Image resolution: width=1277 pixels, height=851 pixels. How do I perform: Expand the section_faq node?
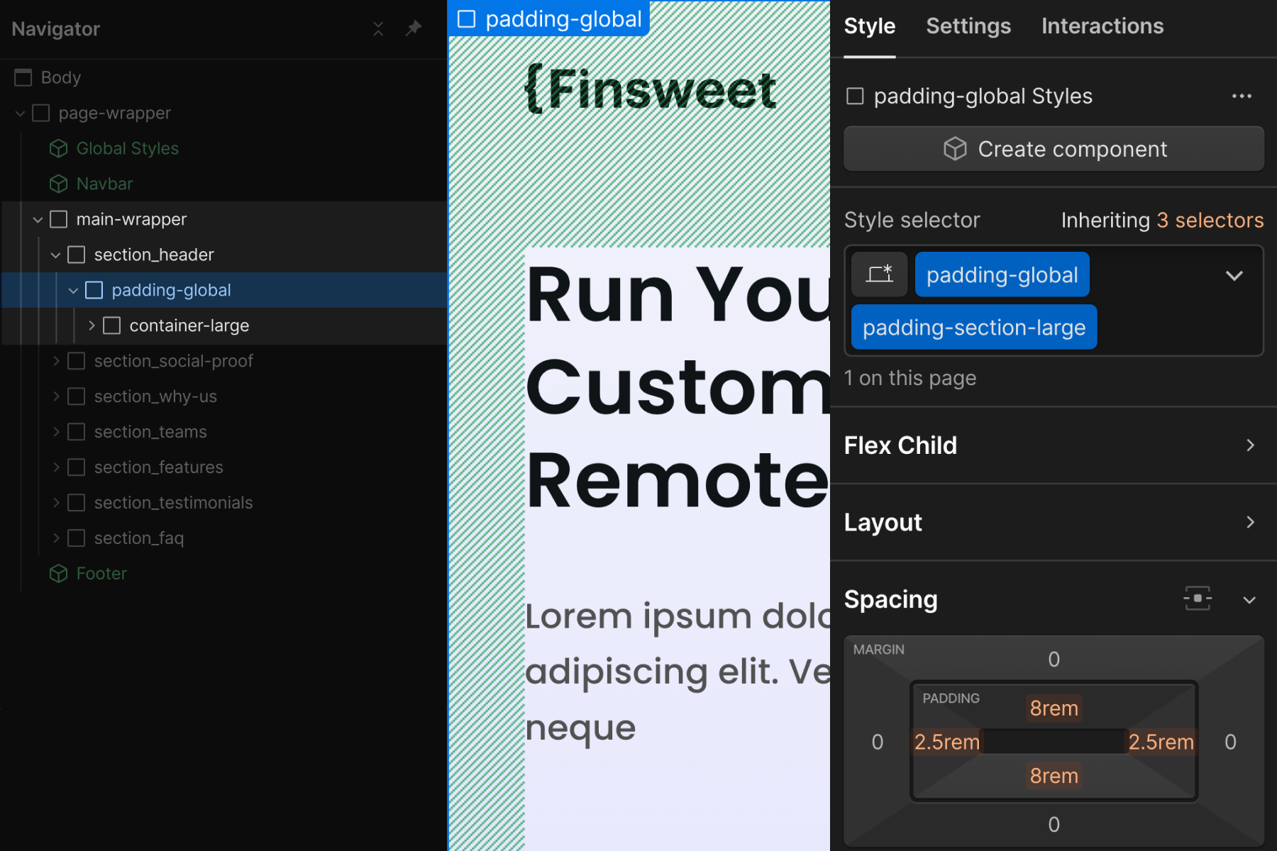coord(56,538)
